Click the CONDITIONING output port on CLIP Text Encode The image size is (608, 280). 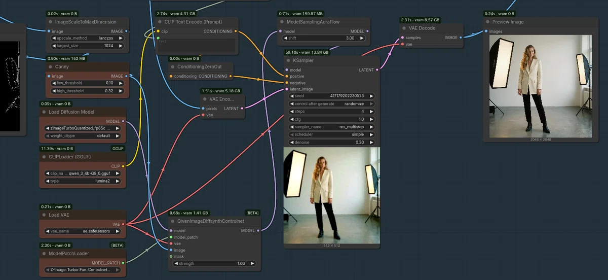[x=236, y=31]
